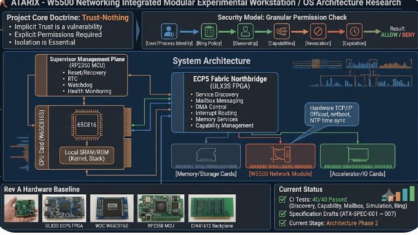Screen dimensions: 418x235
Task: Click the DIN41612 Backplane photo
Action: pyautogui.click(x=212, y=208)
